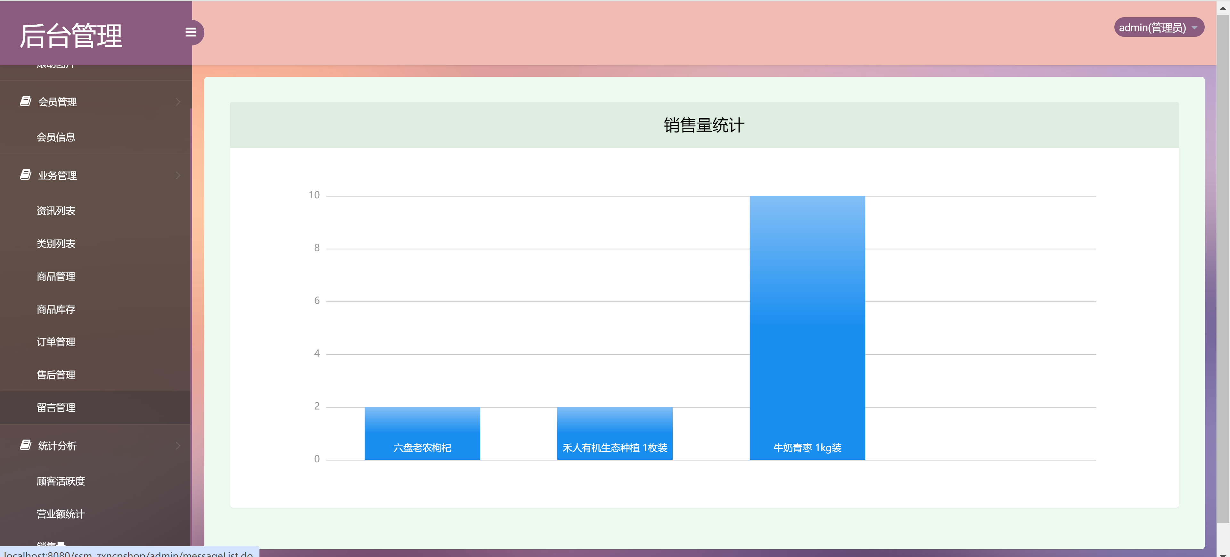1230x557 pixels.
Task: Select 订单管理 in the sidebar
Action: click(56, 341)
